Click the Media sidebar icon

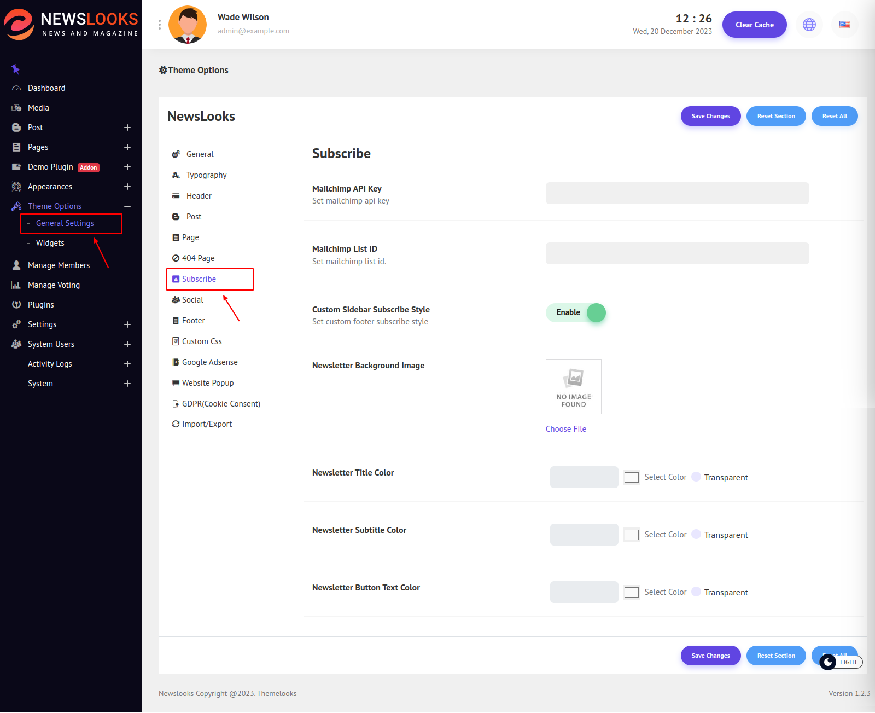point(16,108)
